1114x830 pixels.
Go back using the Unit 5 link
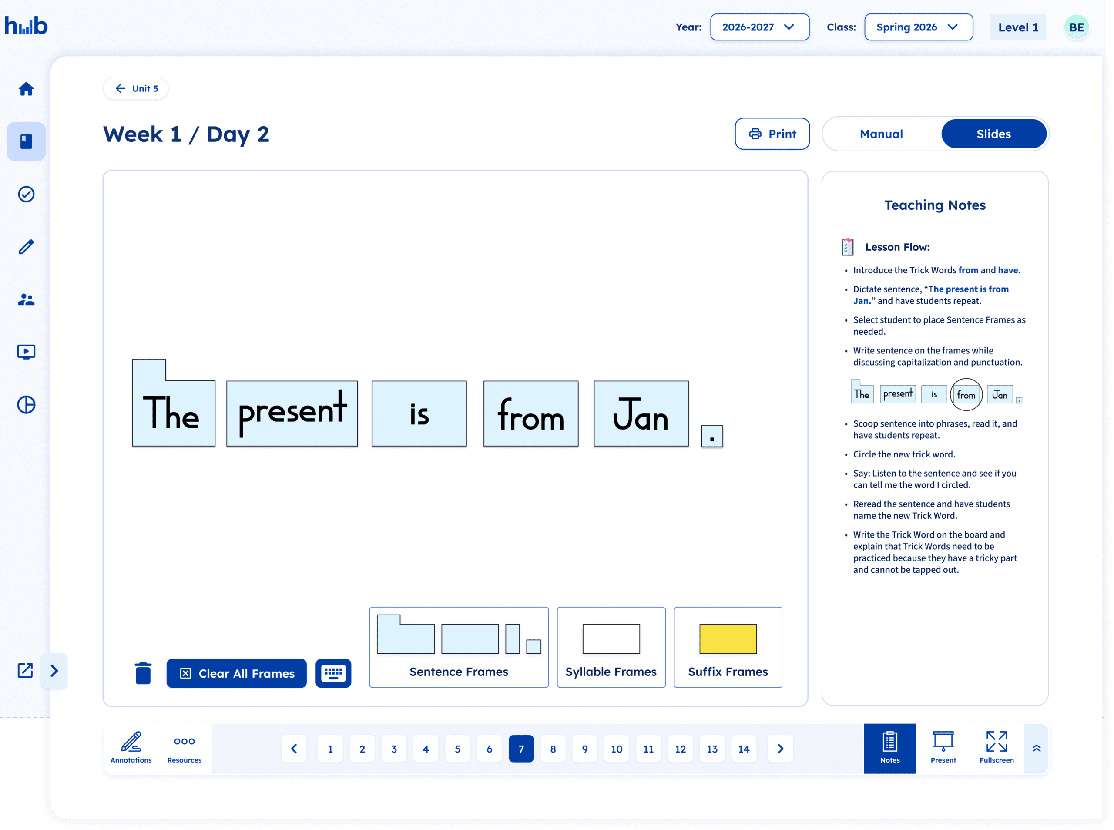click(x=136, y=88)
